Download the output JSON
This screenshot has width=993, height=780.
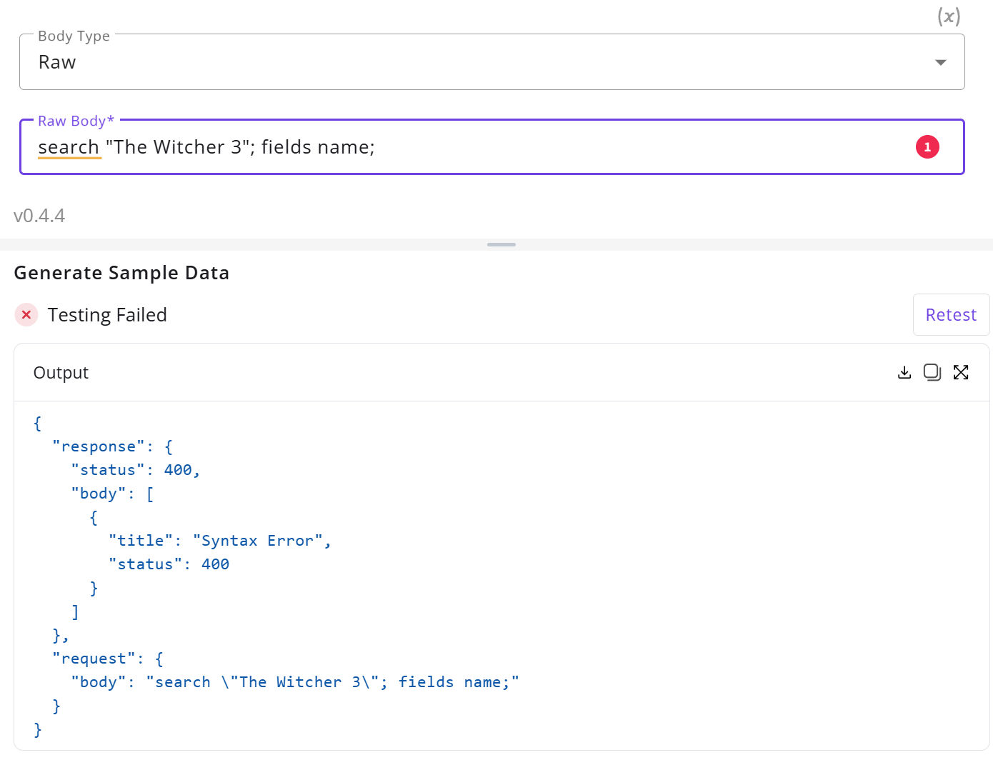(x=904, y=372)
